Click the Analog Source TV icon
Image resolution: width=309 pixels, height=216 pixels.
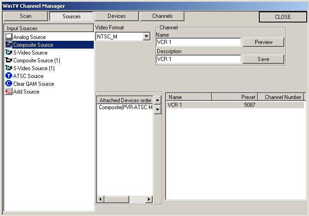point(9,37)
